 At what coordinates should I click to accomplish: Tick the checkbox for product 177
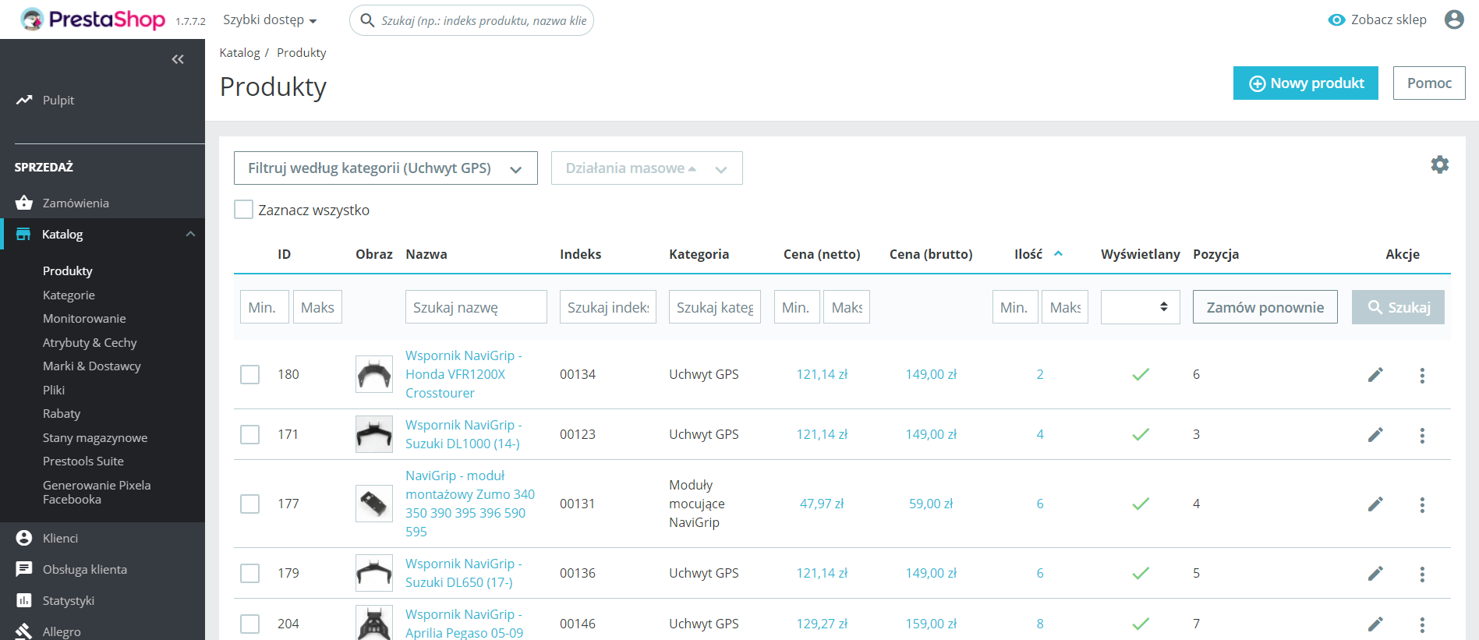click(x=249, y=504)
